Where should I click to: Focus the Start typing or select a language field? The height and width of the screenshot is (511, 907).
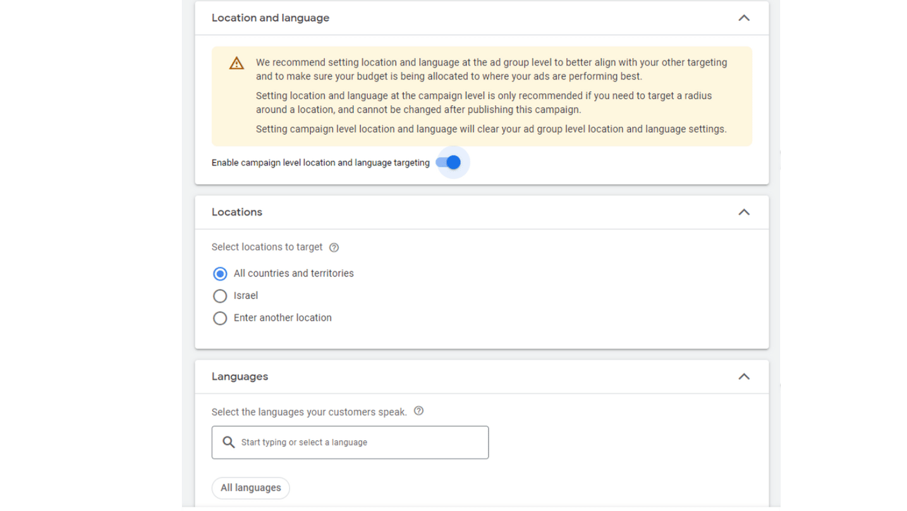pyautogui.click(x=350, y=442)
